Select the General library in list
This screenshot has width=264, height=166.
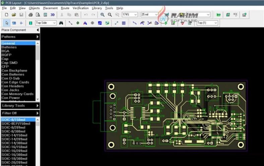18,43
